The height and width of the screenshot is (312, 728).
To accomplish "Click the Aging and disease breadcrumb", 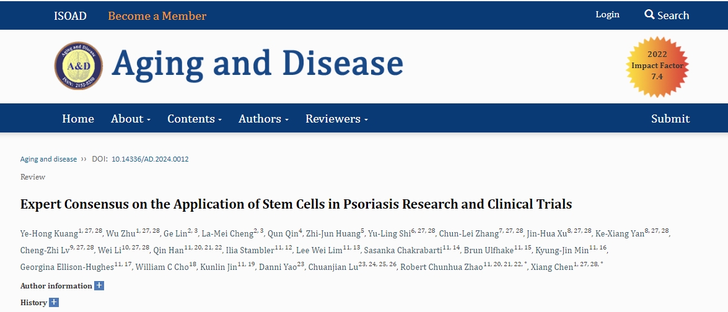I will click(x=48, y=159).
